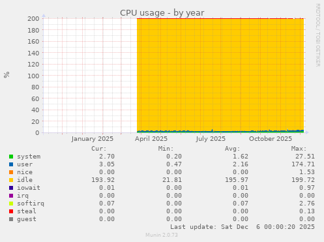The width and height of the screenshot is (324, 242).
Task: Click the yellow idle area of the graph
Action: pos(220,75)
